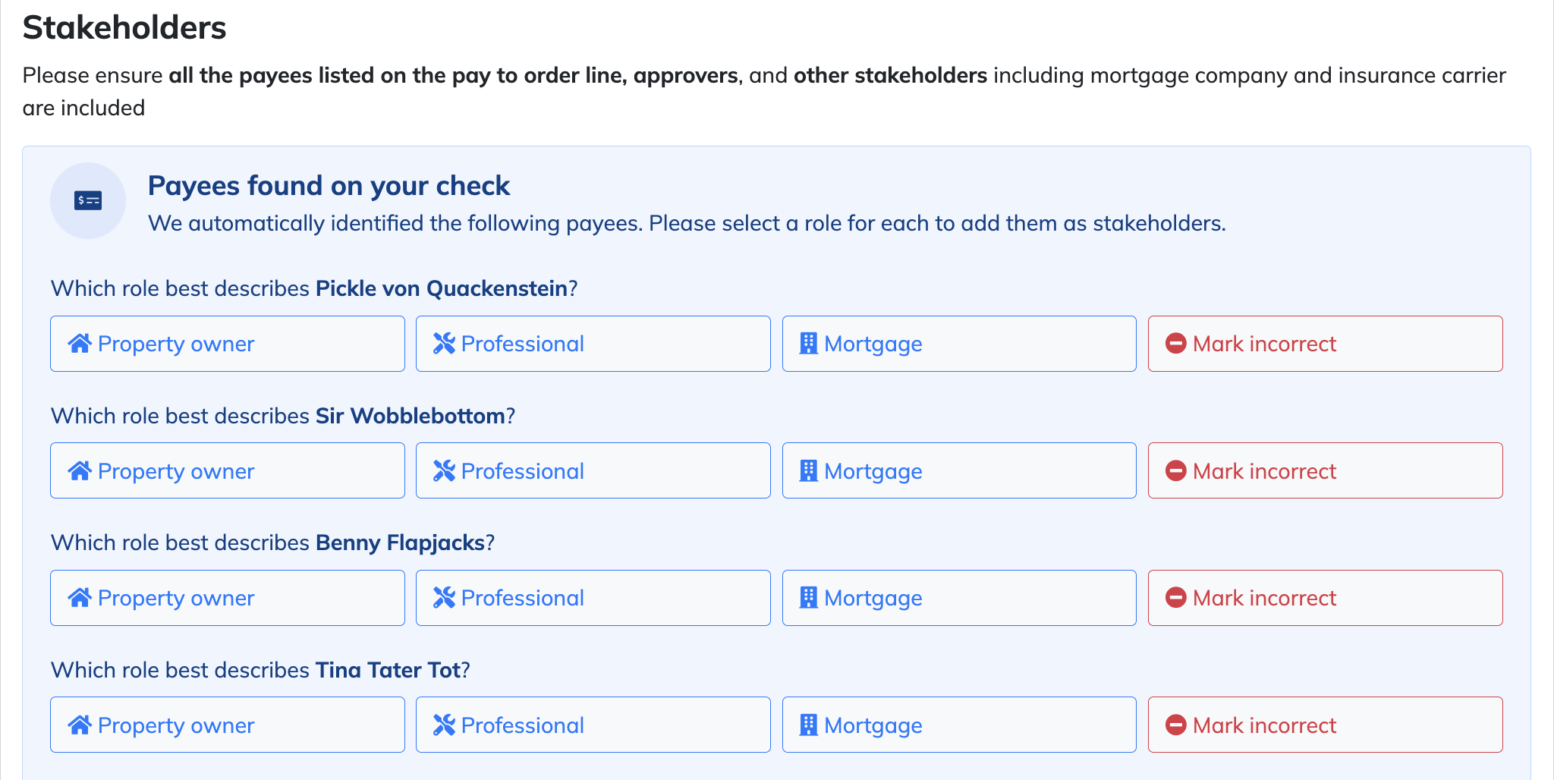This screenshot has width=1554, height=780.
Task: Mark Benny Flapjacks as incorrect
Action: point(1326,598)
